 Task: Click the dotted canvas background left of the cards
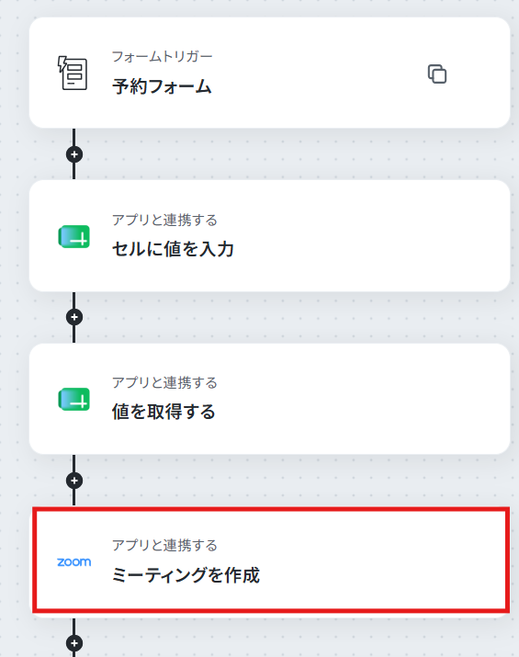[15, 335]
